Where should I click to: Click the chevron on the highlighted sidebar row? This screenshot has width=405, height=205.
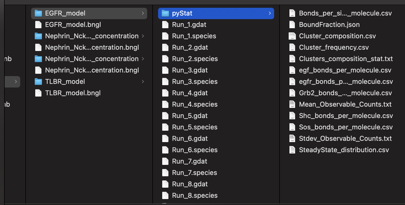click(16, 82)
